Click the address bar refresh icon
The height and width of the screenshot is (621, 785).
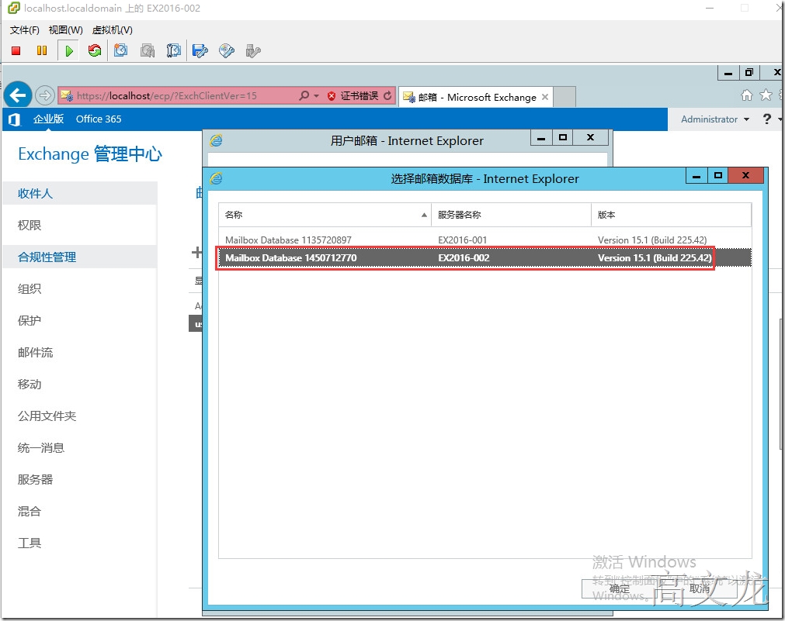coord(387,95)
